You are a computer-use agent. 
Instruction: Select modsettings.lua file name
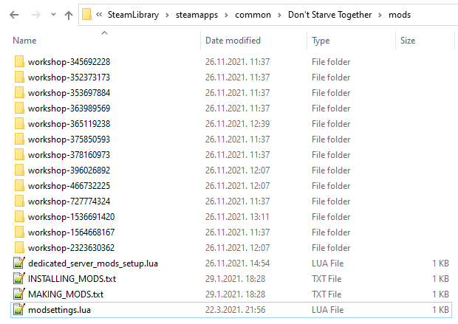tap(59, 310)
